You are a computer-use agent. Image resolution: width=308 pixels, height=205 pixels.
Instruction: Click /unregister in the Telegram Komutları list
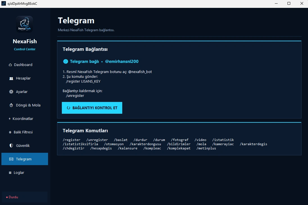point(97,140)
